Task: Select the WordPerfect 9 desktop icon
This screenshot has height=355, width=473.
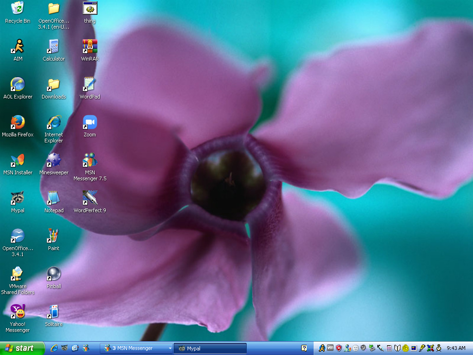Action: coord(90,198)
